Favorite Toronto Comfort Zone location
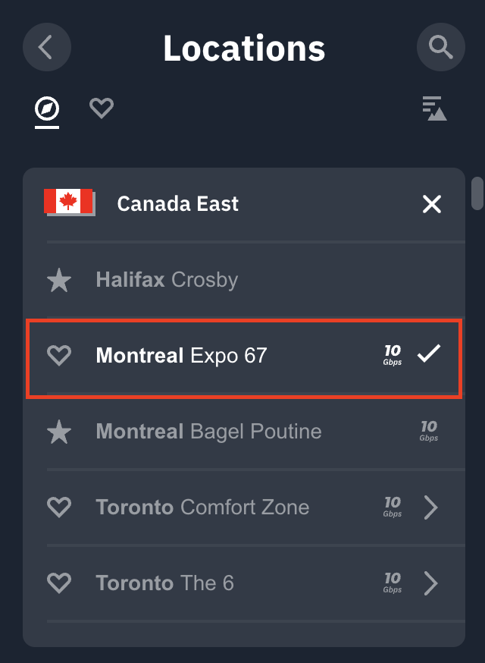 coord(59,507)
